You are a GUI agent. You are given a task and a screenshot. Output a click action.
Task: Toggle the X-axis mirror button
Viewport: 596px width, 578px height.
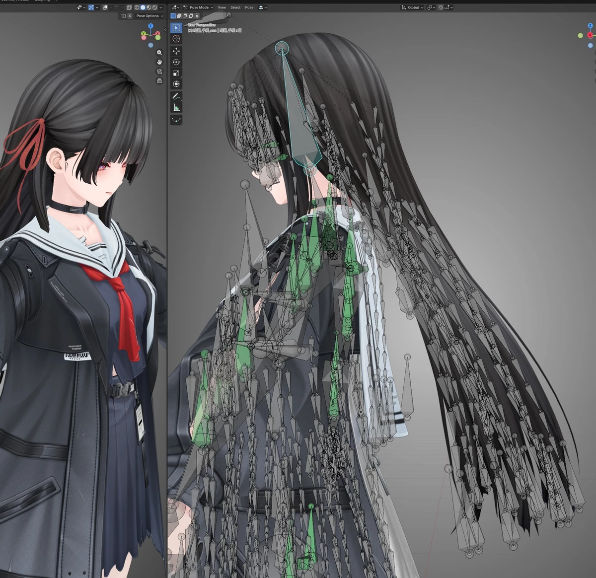pos(130,16)
